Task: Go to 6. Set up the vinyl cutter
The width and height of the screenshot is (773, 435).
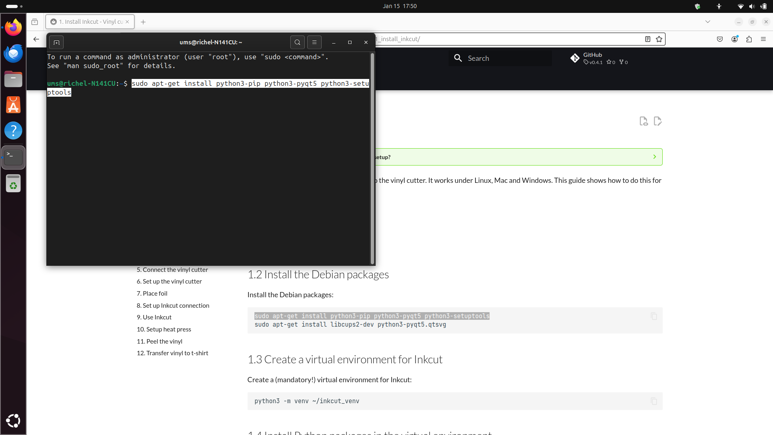Action: tap(169, 282)
